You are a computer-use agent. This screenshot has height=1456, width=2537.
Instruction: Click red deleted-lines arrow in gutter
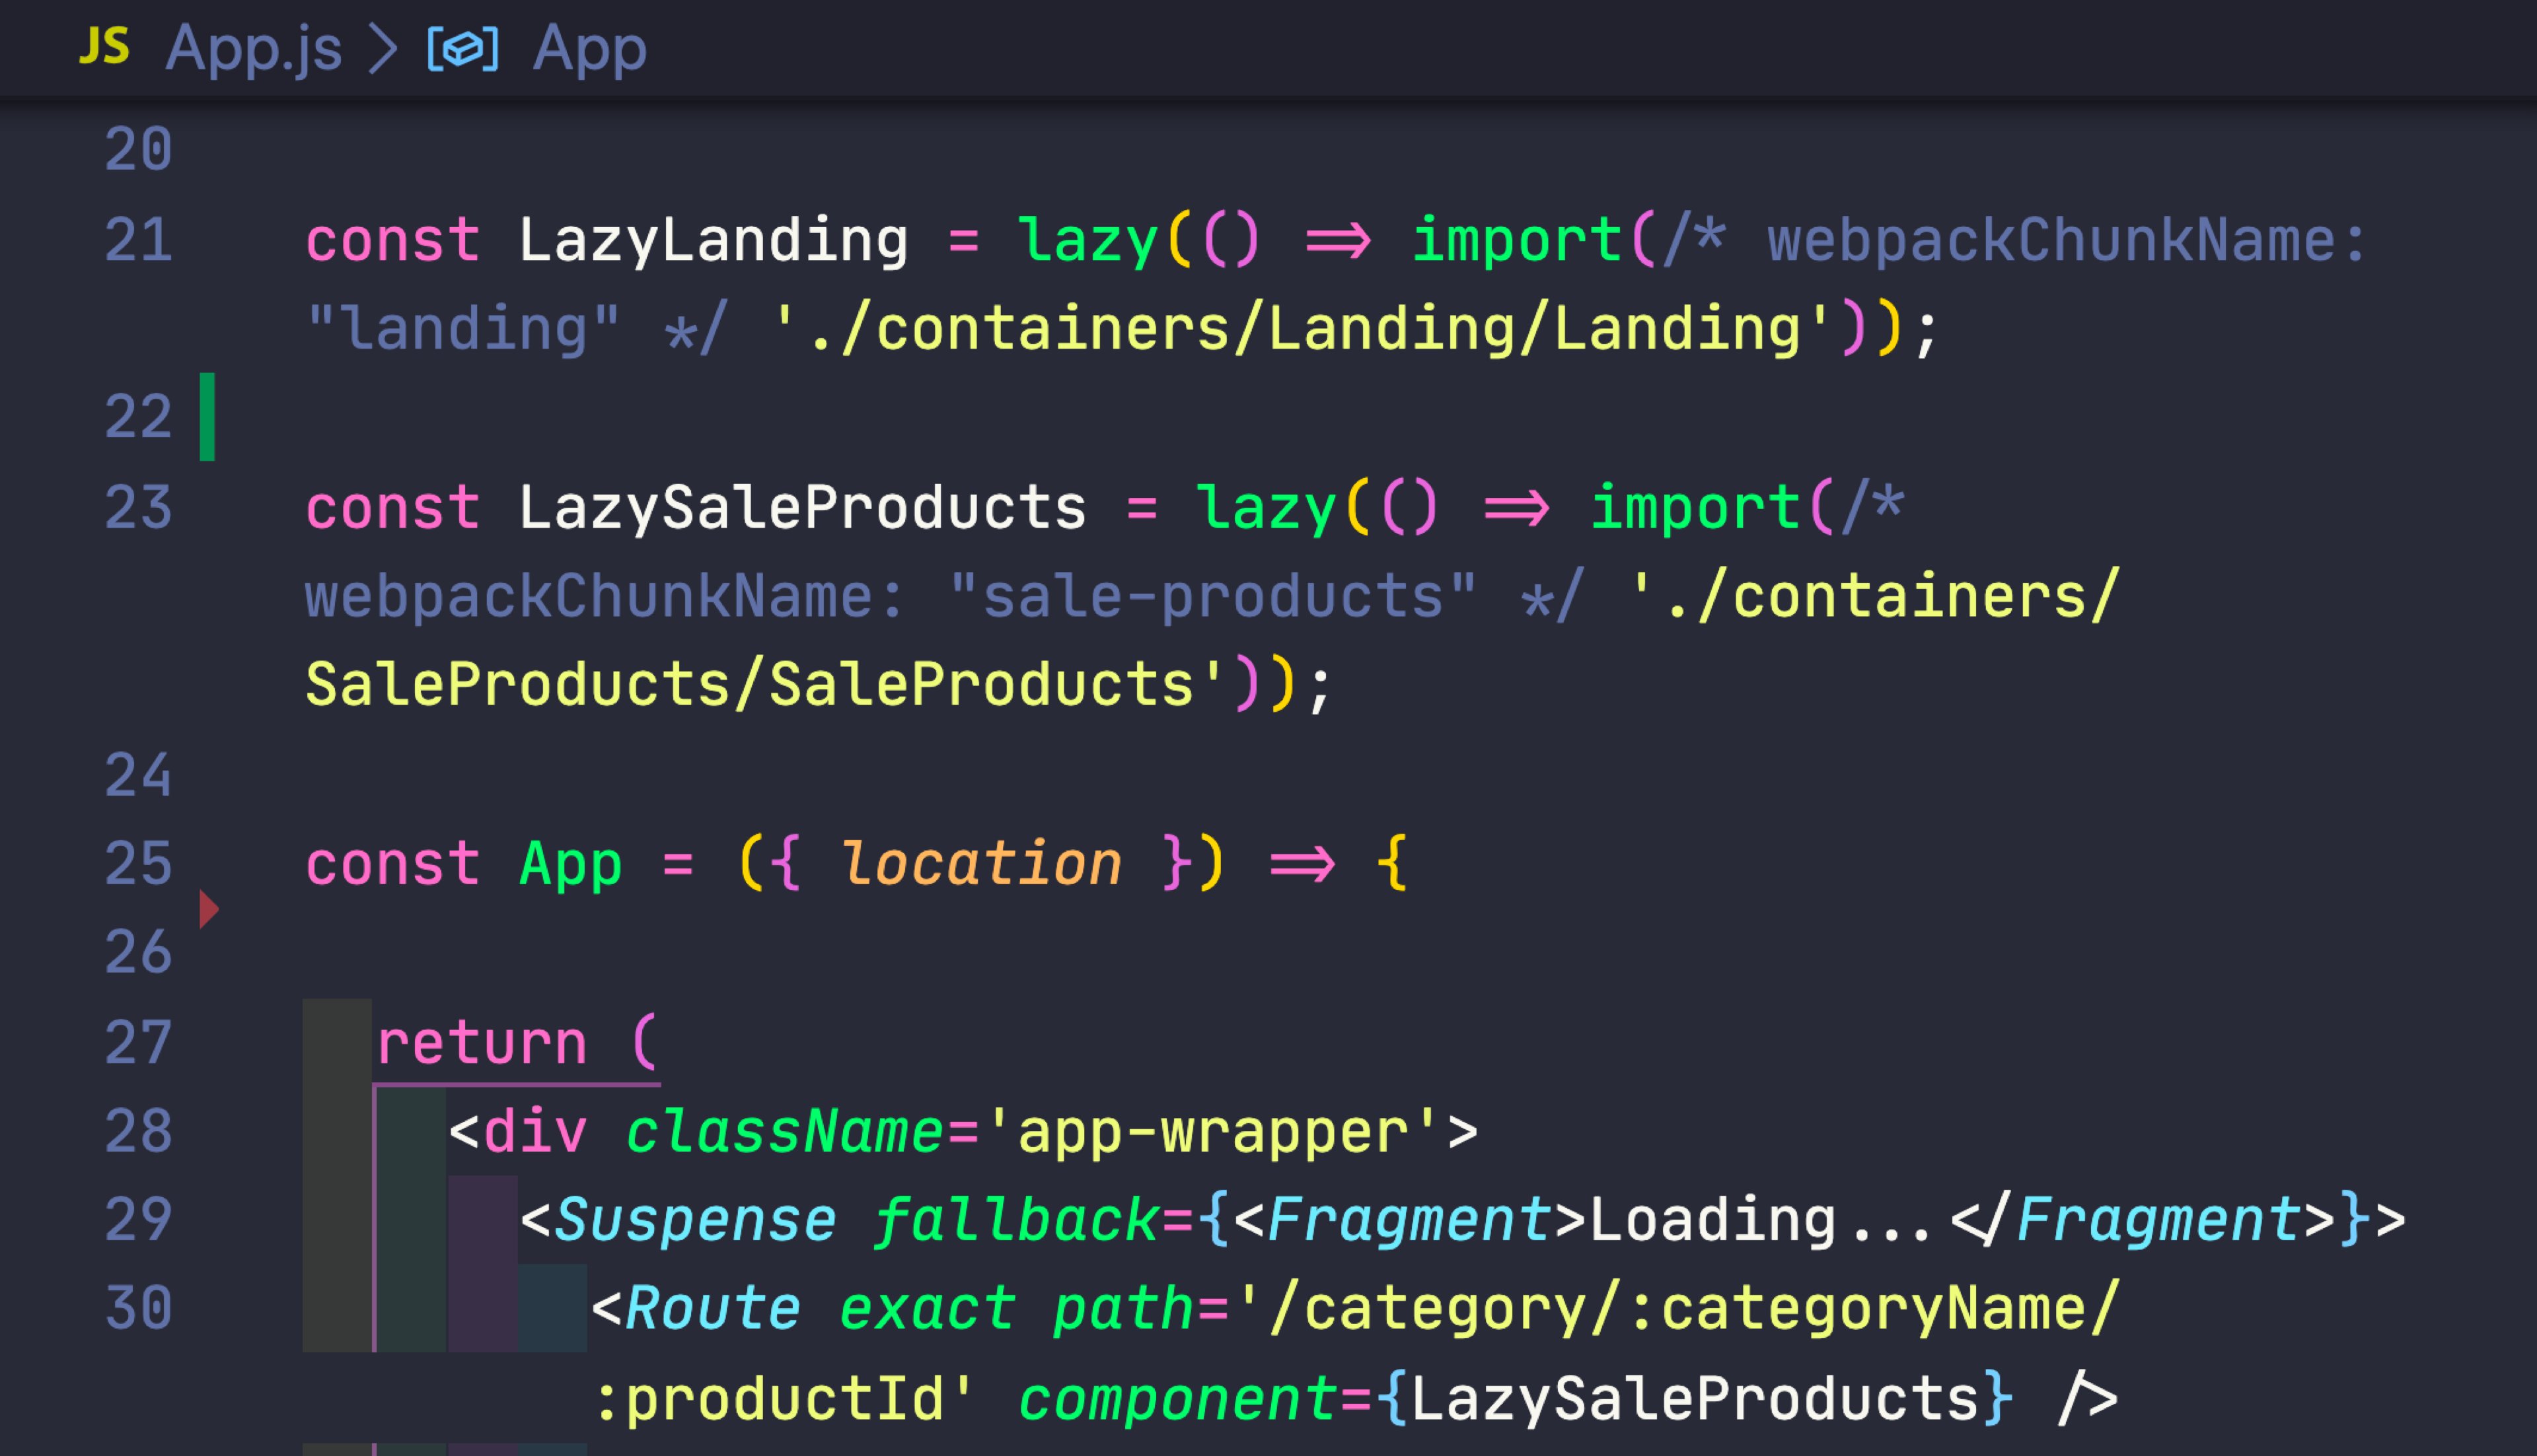pos(208,908)
